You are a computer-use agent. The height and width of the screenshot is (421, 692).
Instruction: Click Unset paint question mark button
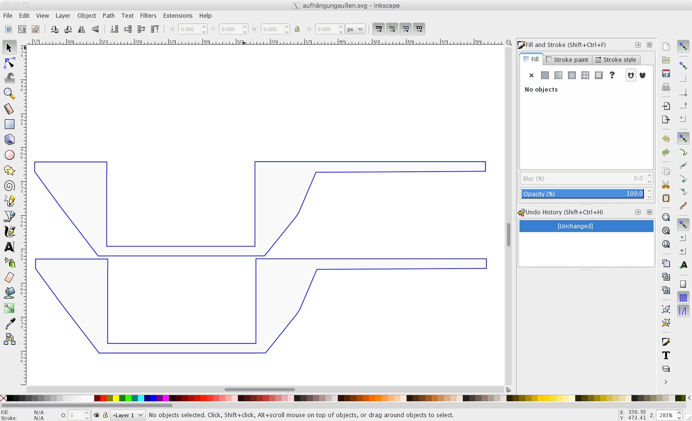(x=612, y=75)
